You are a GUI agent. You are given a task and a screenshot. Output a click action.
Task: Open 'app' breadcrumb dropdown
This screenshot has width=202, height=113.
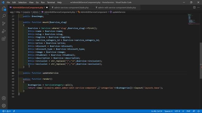coord(12,12)
